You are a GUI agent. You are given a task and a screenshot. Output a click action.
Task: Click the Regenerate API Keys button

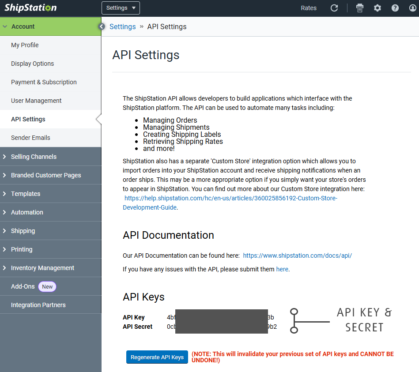pos(157,357)
